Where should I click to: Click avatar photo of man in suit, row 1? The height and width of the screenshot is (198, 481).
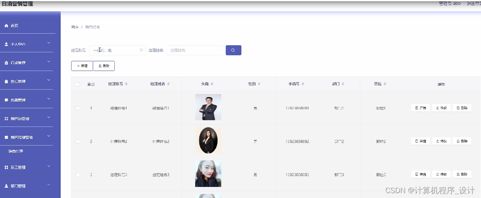(x=208, y=107)
